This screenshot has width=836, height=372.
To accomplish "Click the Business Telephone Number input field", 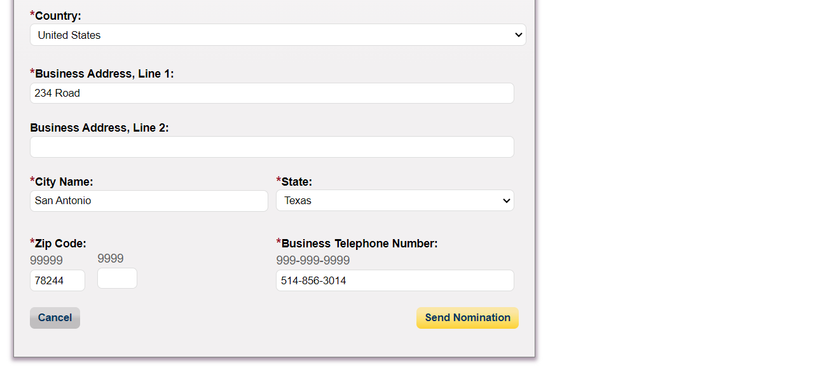I will 394,280.
